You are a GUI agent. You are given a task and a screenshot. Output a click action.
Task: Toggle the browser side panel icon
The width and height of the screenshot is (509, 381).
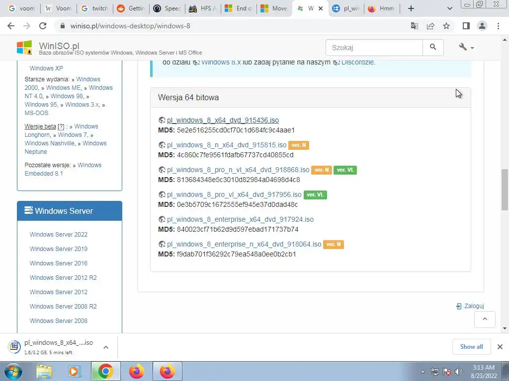(x=466, y=26)
